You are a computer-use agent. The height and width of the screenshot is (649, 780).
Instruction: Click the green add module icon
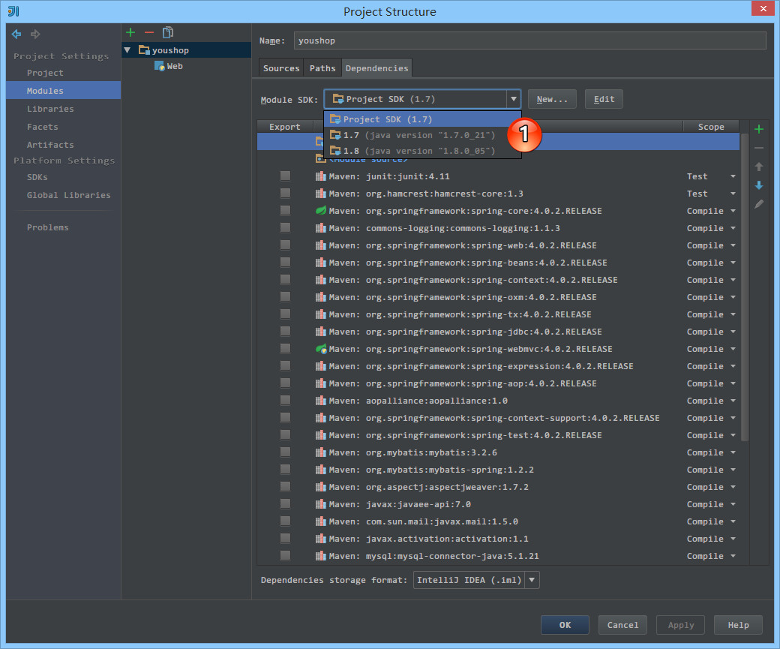(x=130, y=32)
